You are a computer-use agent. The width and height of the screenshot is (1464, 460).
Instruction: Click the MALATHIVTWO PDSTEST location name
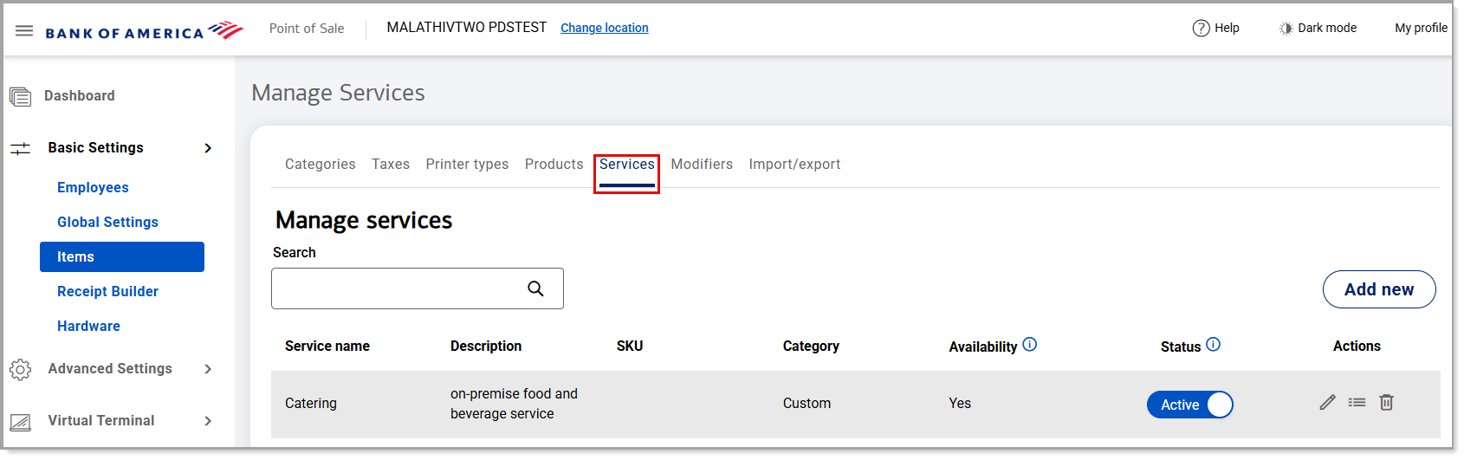(467, 27)
